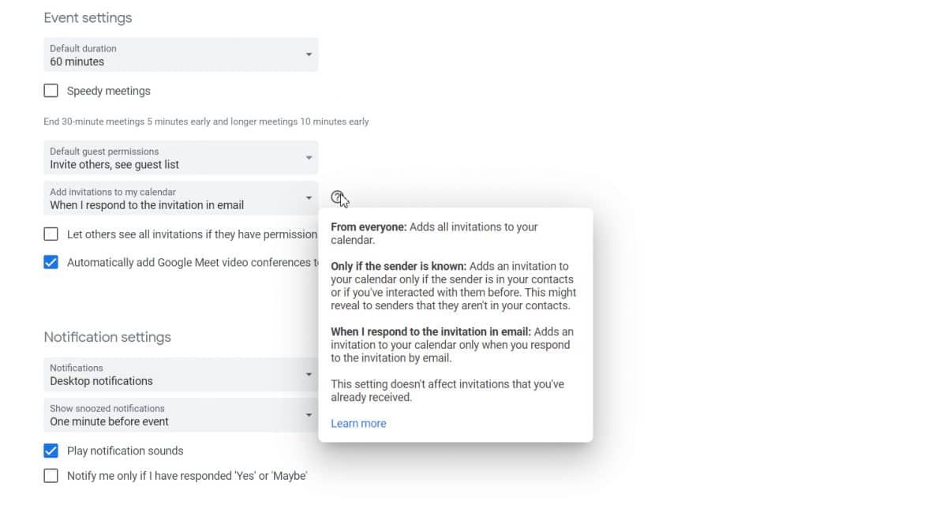
Task: Follow the "Learn more" link in the tooltip
Action: (x=358, y=423)
